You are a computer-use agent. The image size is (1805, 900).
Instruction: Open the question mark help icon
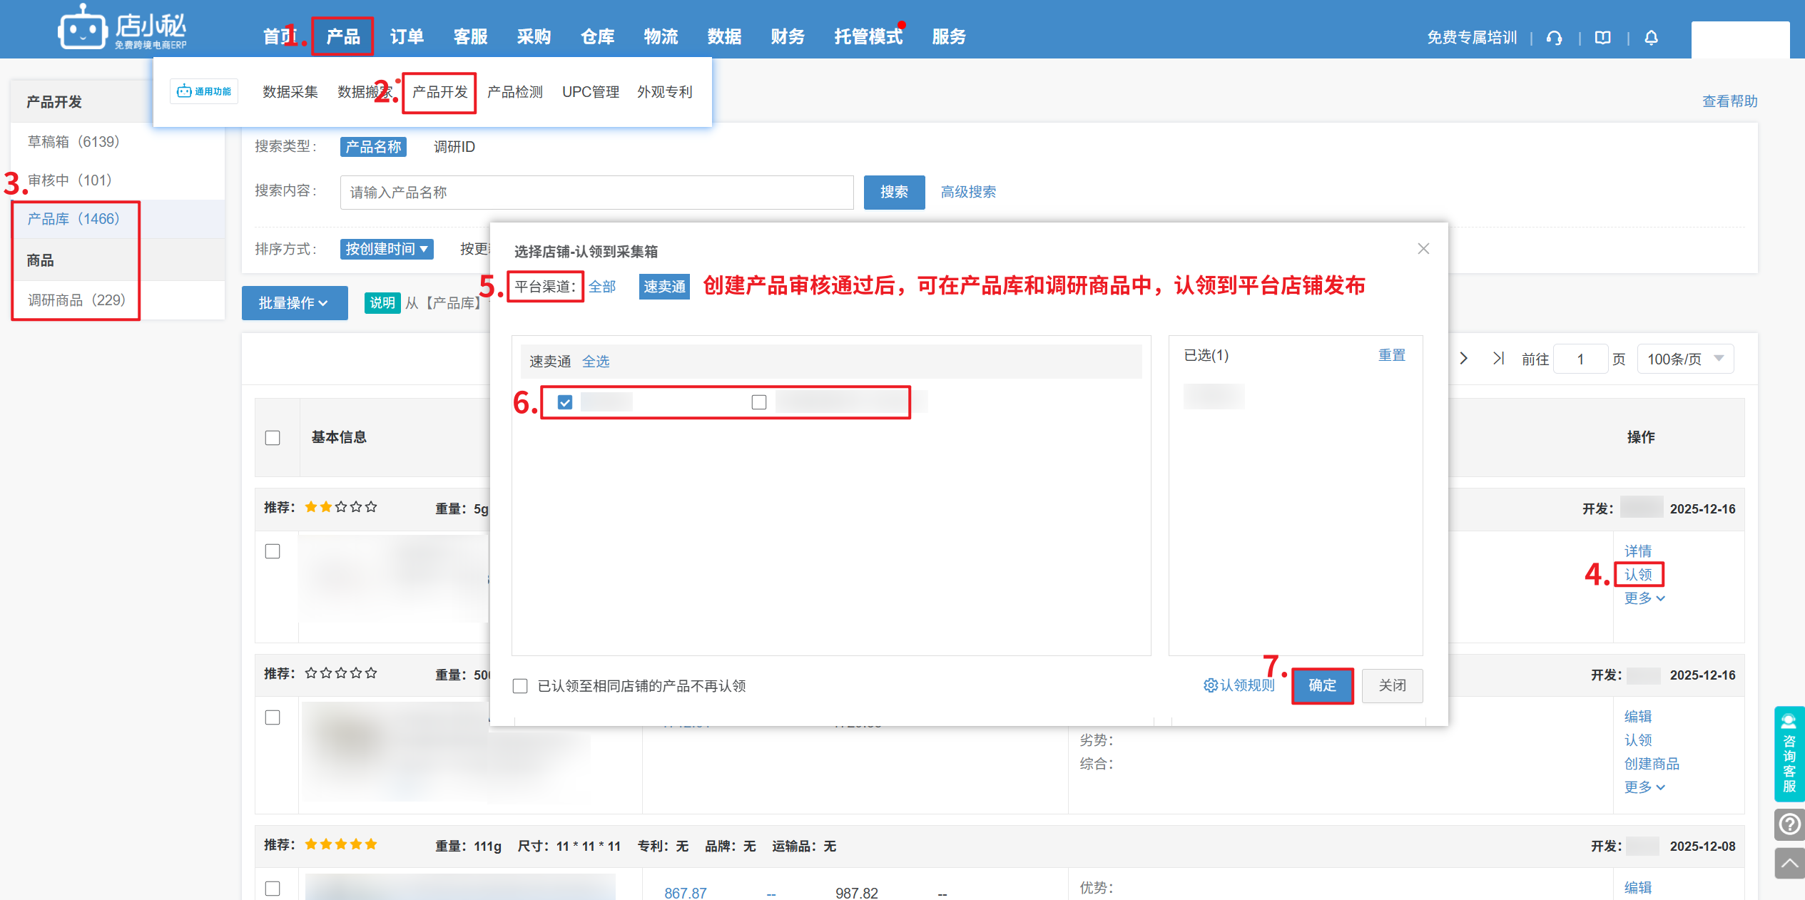coord(1789,824)
